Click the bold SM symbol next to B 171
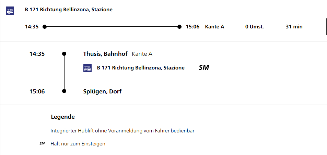The image size is (327, 155). [204, 68]
